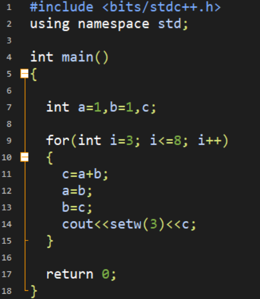Click line number 14 in gutter

tap(7, 224)
